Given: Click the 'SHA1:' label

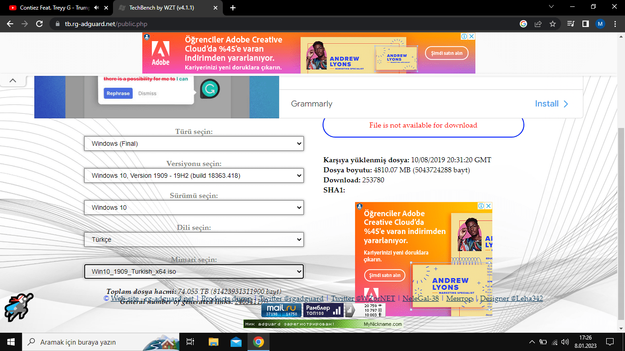Looking at the screenshot, I should pyautogui.click(x=334, y=190).
